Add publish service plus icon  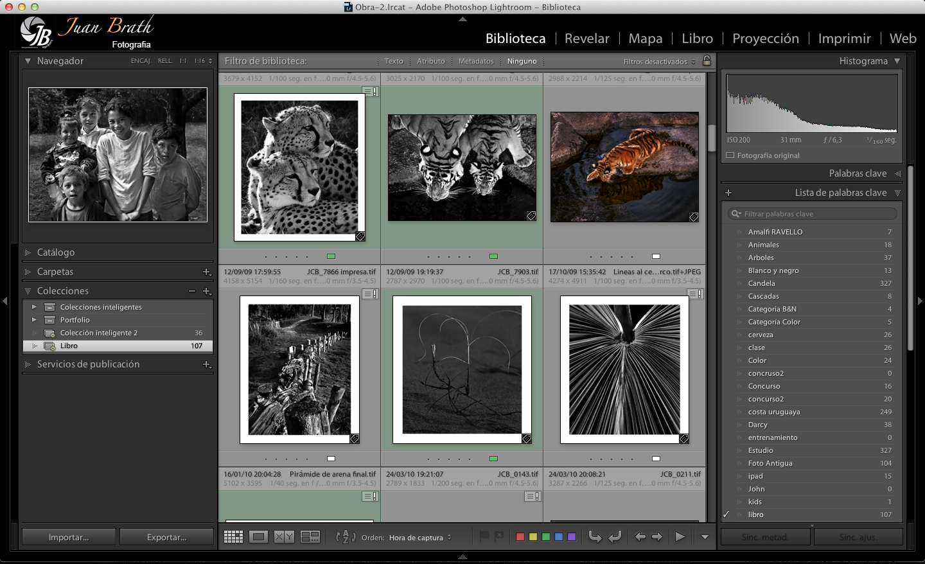tap(207, 364)
